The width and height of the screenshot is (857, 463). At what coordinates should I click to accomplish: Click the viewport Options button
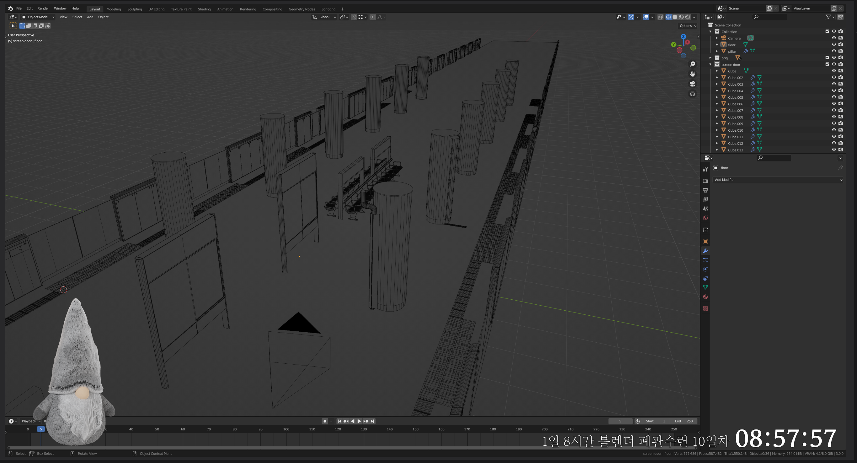click(687, 26)
